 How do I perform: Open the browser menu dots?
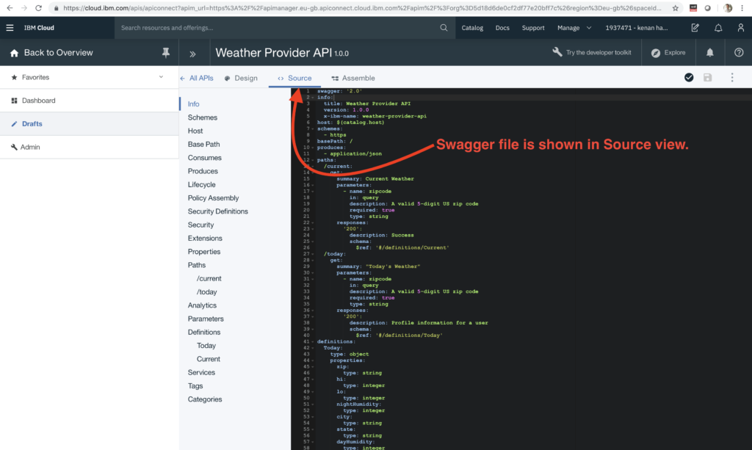click(742, 8)
